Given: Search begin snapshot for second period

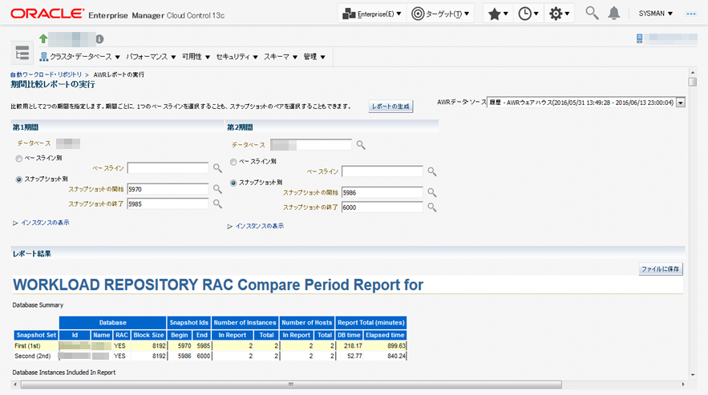Looking at the screenshot, I should pos(431,192).
